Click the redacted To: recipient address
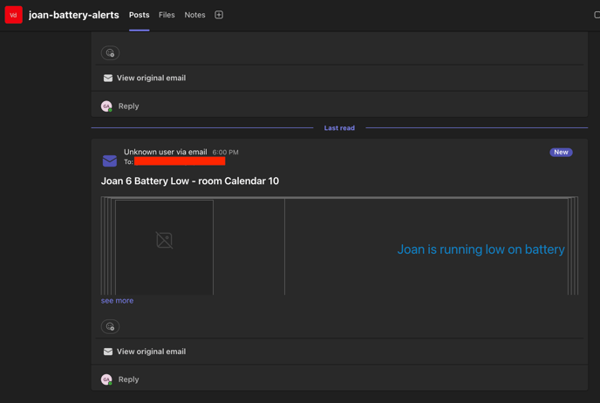The image size is (600, 403). (x=180, y=161)
